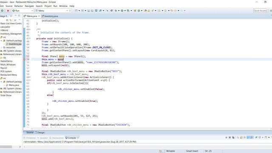Screen dimensions: 272x153
Task: Open the Run launch mode combo box
Action: coord(23,11)
